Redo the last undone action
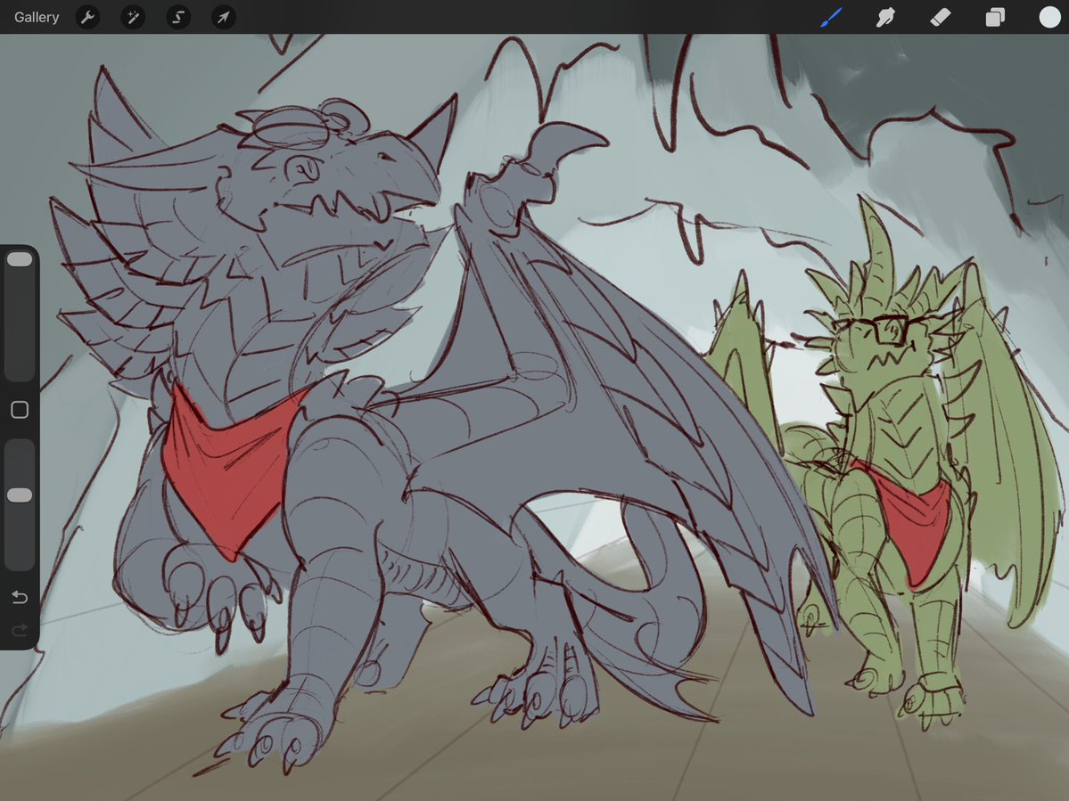The image size is (1069, 801). coord(20,629)
